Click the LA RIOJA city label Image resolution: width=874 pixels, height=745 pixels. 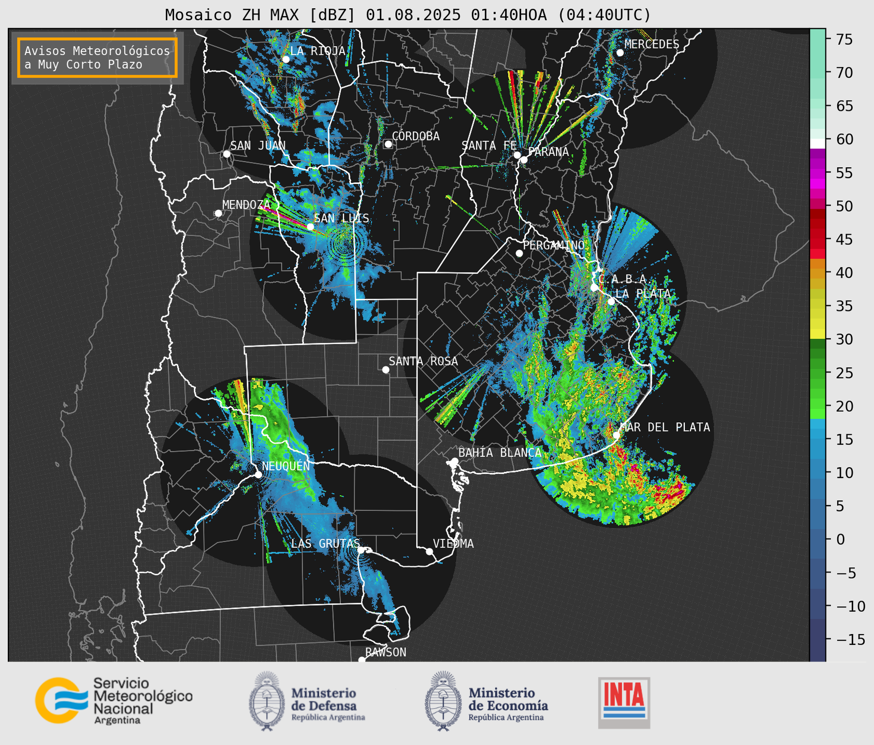coord(318,51)
